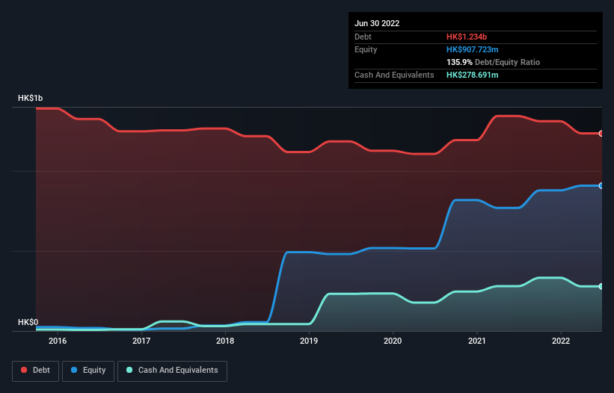Viewport: 614px width, 393px height.
Task: Click the 2020 x-axis label
Action: point(393,341)
